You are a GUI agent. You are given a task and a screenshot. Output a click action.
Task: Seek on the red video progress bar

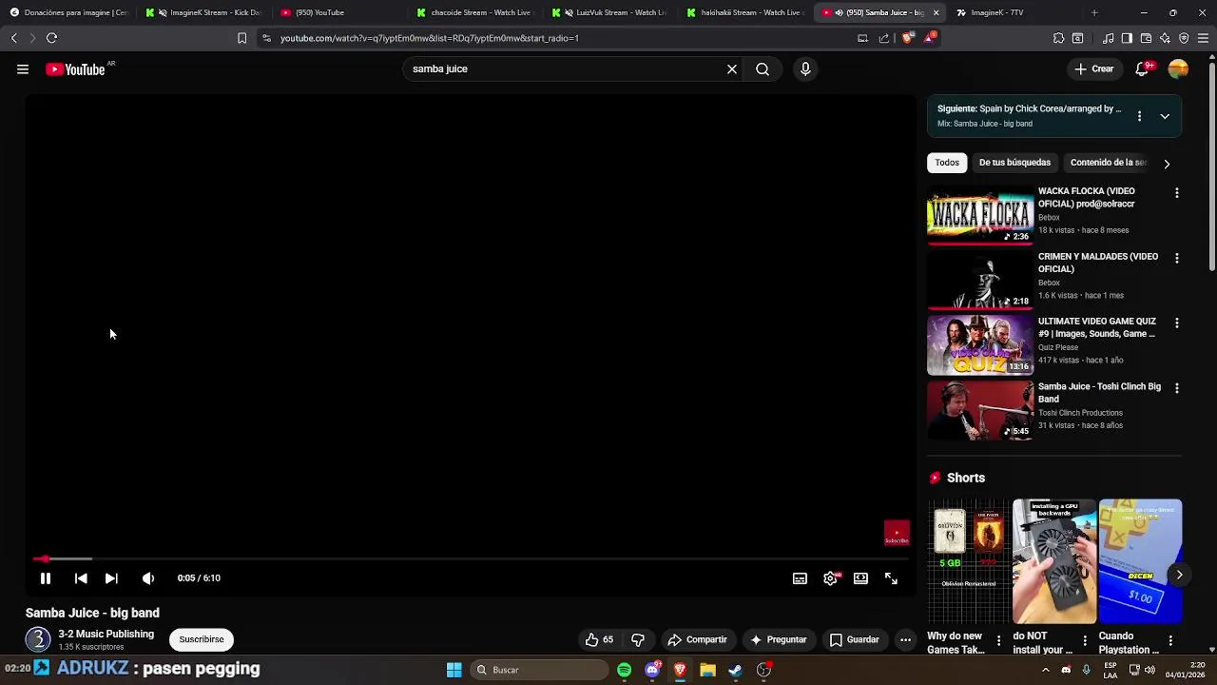472,558
